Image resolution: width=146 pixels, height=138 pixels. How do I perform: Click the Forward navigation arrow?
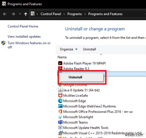(x=13, y=14)
